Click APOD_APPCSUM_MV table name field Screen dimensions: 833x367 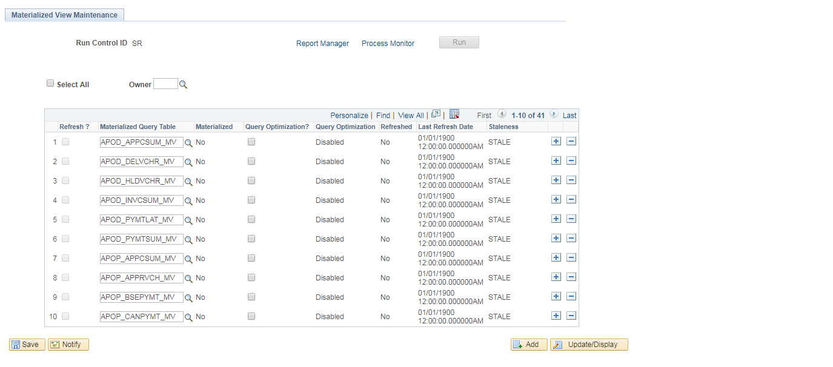pos(142,142)
